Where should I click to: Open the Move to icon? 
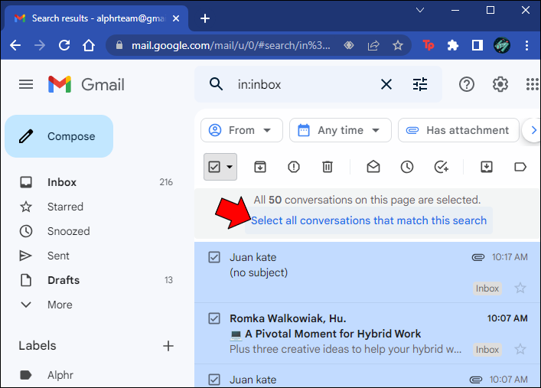click(x=487, y=167)
